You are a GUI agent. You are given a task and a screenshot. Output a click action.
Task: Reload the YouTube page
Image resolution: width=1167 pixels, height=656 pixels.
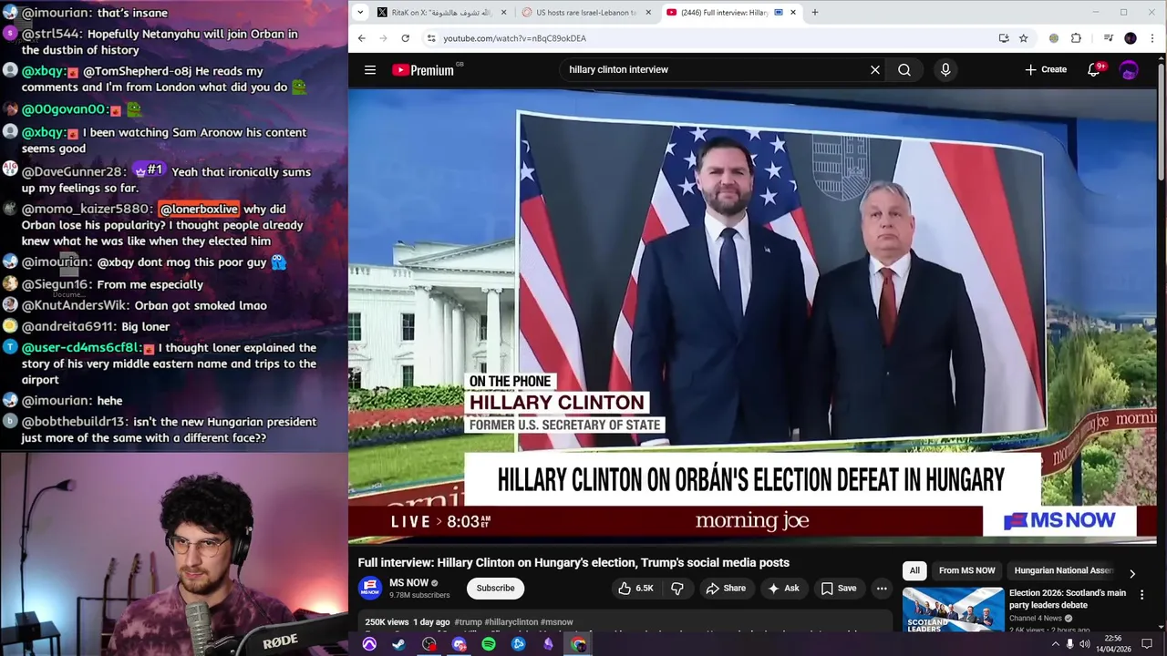[405, 38]
